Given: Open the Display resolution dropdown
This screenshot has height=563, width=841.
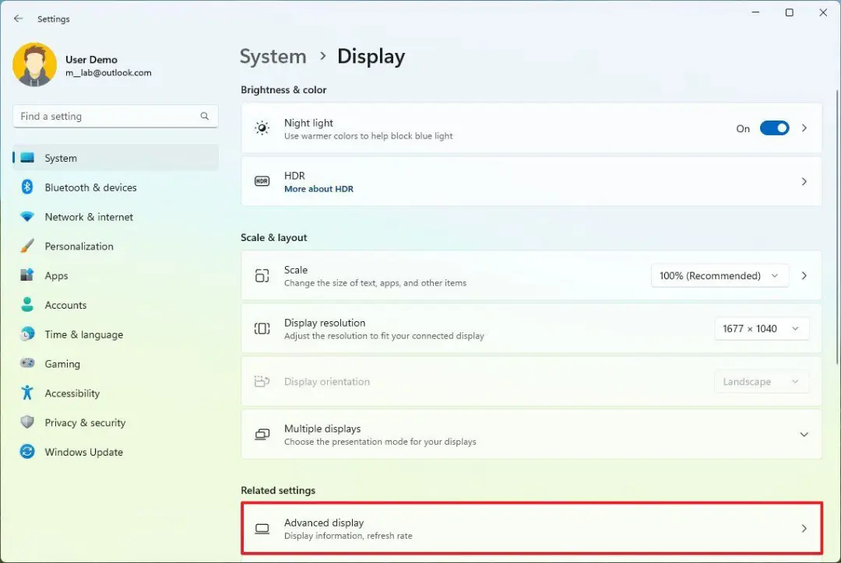Looking at the screenshot, I should 761,328.
